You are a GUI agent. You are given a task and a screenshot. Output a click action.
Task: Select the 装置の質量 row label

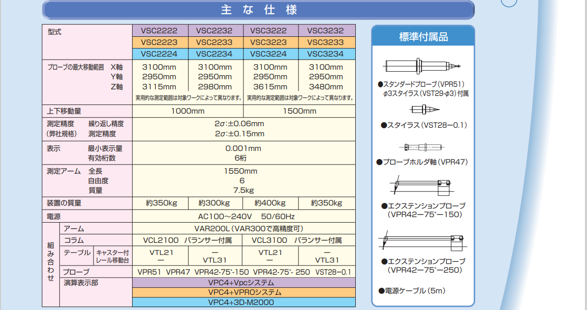[x=64, y=203]
